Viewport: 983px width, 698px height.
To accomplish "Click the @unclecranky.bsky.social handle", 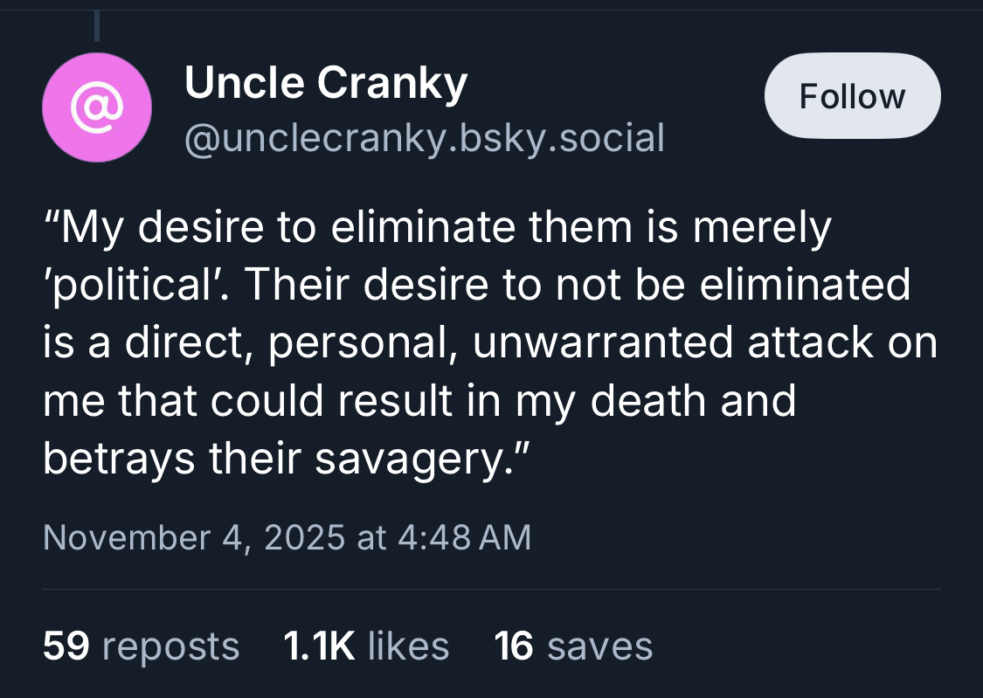I will 424,138.
